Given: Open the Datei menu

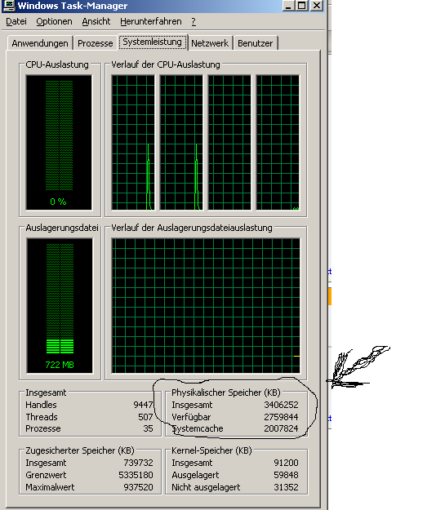Looking at the screenshot, I should click(x=16, y=21).
